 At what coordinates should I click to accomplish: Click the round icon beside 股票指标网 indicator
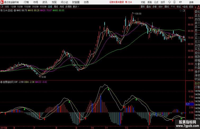click(x=1, y=82)
